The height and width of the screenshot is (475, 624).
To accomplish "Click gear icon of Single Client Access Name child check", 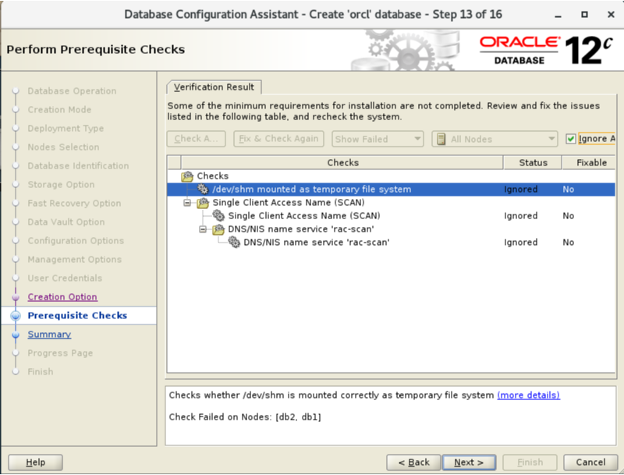I will (218, 215).
